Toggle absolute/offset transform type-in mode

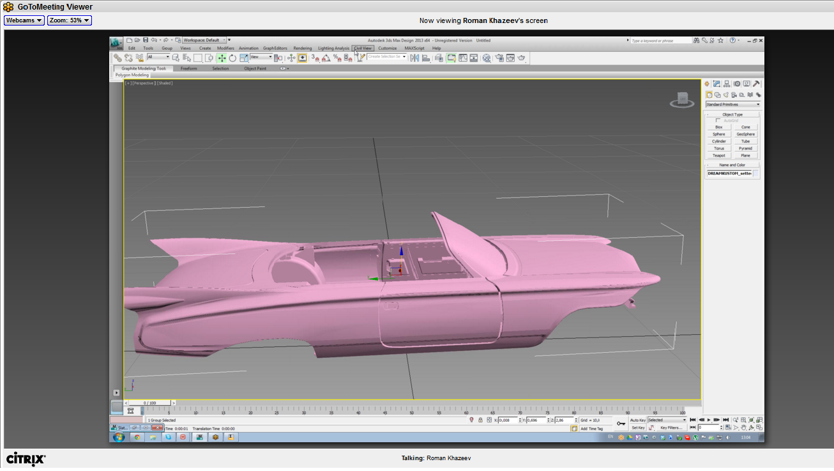pyautogui.click(x=489, y=420)
